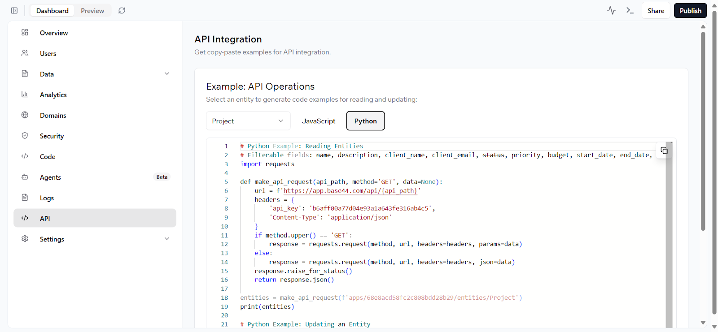Click the Security shield icon
The image size is (718, 332).
[25, 135]
